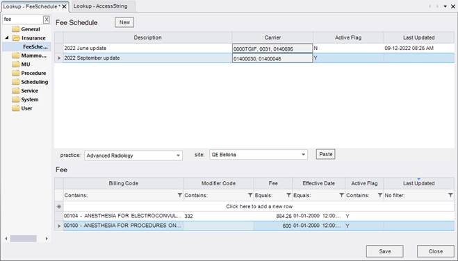Clear the fee search with X icon

point(46,19)
